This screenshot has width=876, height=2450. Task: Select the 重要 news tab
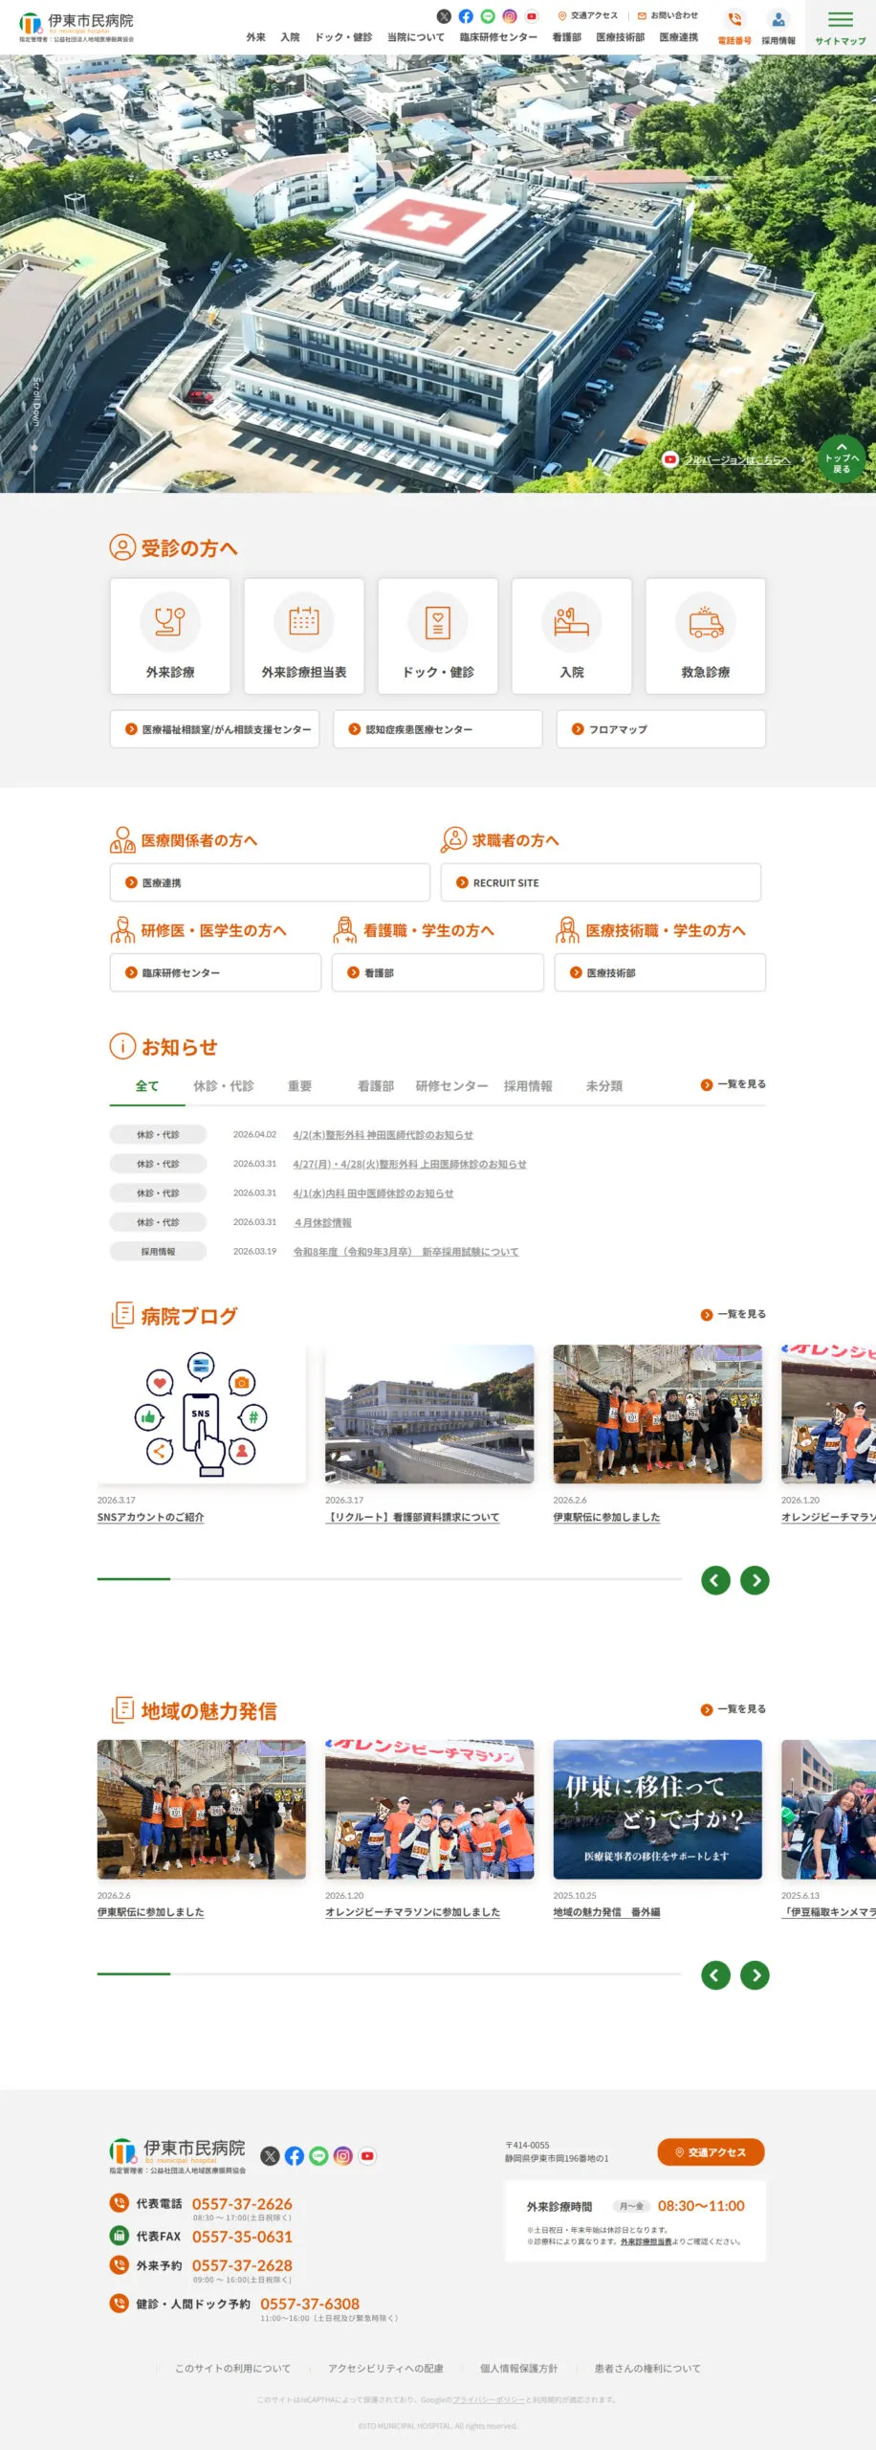(x=299, y=1086)
